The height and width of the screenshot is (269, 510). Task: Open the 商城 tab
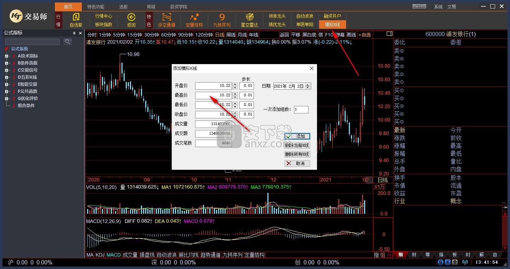[x=151, y=7]
